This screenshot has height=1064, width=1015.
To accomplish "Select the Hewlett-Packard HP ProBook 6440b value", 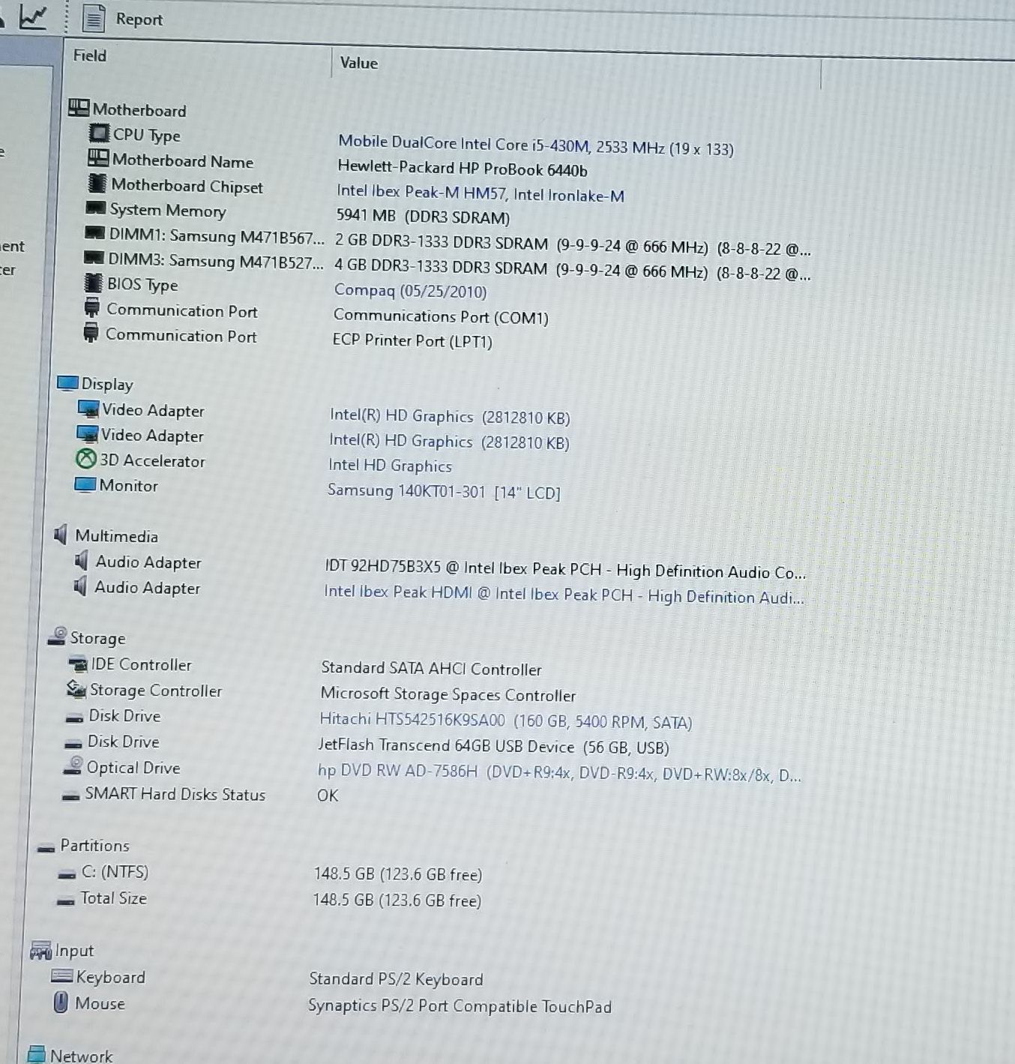I will pyautogui.click(x=462, y=168).
